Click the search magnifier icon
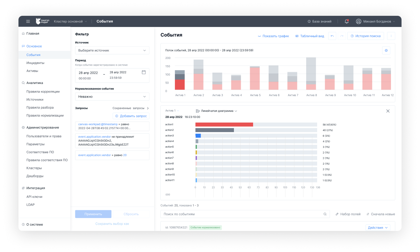 click(x=325, y=214)
